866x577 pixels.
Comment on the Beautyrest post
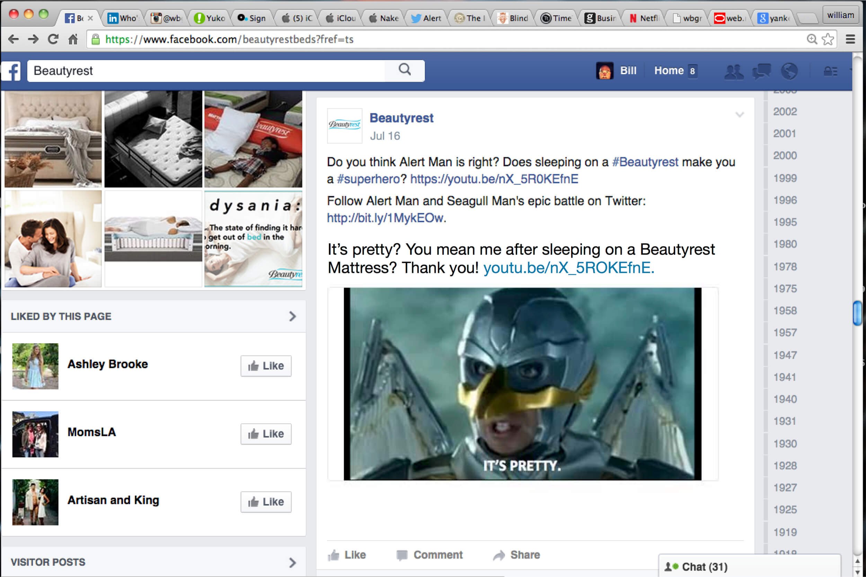click(x=430, y=555)
